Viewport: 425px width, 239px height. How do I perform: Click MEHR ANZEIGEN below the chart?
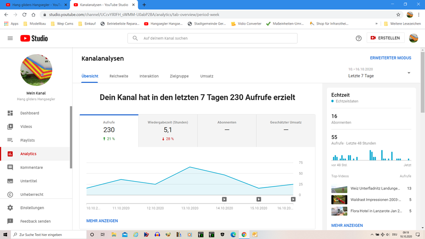tap(102, 221)
